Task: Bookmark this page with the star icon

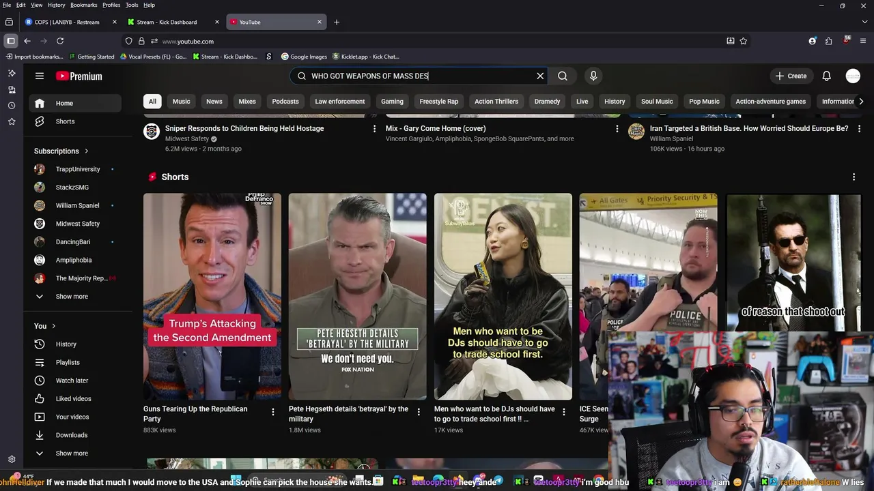Action: [x=744, y=41]
